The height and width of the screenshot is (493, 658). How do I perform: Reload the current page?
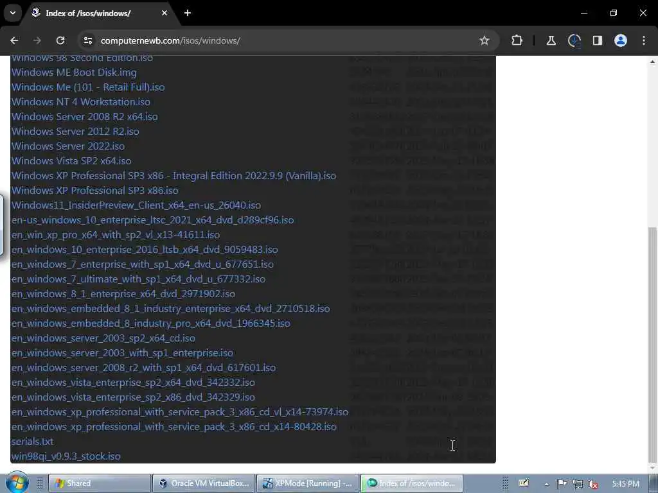pos(60,40)
